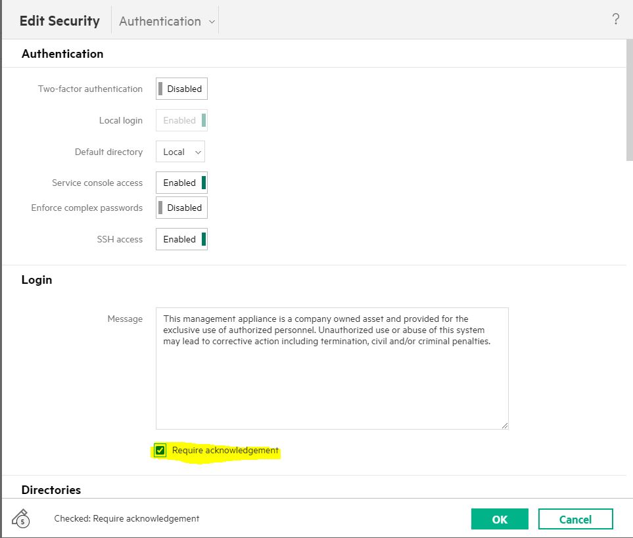Open the Default directory dropdown
The width and height of the screenshot is (633, 538).
tap(179, 151)
